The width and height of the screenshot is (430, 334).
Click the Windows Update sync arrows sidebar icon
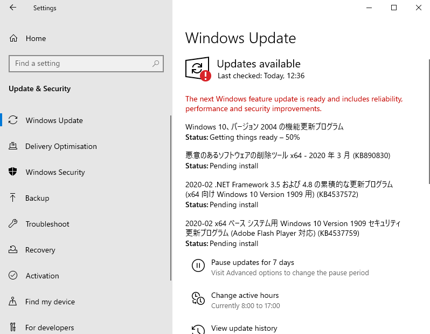click(x=13, y=120)
